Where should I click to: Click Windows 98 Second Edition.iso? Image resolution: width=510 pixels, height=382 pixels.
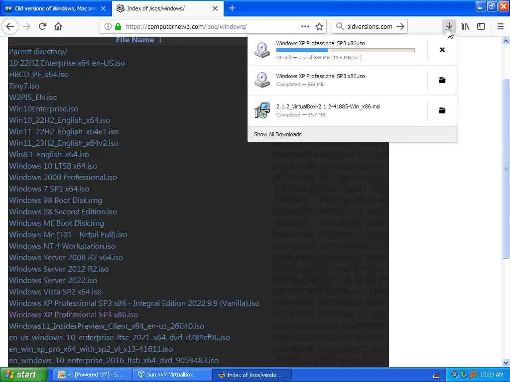[x=63, y=212]
